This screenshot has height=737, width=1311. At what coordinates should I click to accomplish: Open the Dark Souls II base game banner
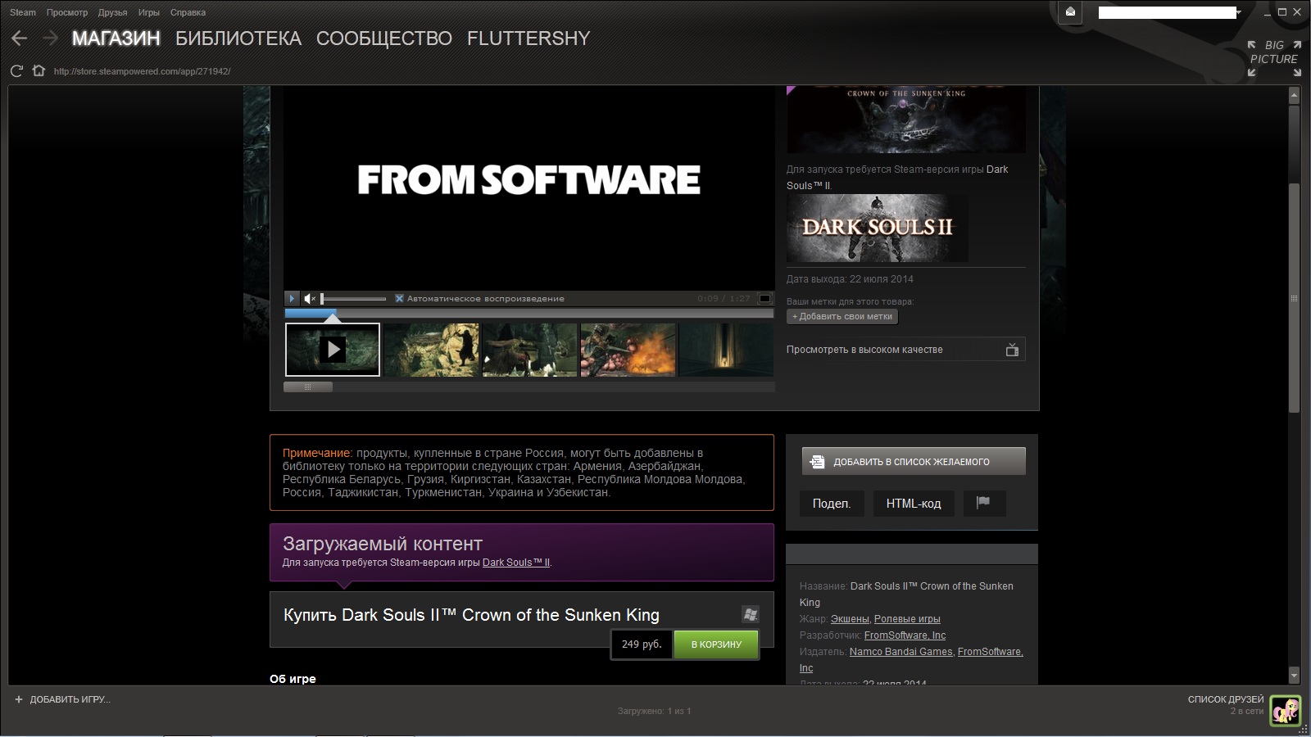[877, 228]
